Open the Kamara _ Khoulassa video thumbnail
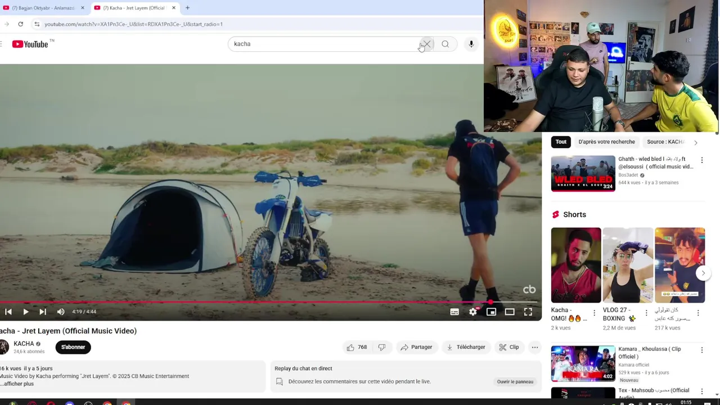 (x=583, y=363)
